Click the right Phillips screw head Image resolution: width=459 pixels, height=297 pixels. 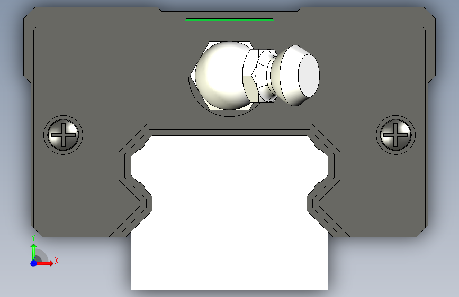[x=396, y=135]
